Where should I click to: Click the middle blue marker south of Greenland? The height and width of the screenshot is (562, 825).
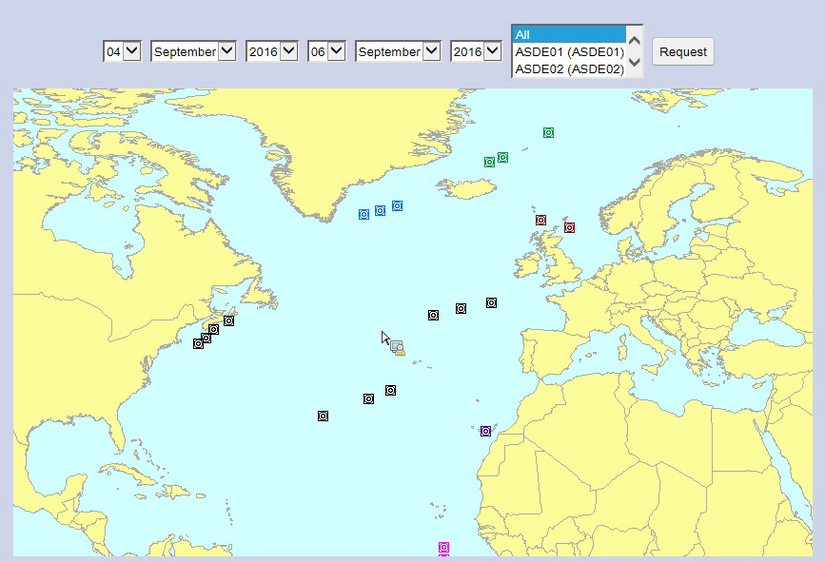380,211
